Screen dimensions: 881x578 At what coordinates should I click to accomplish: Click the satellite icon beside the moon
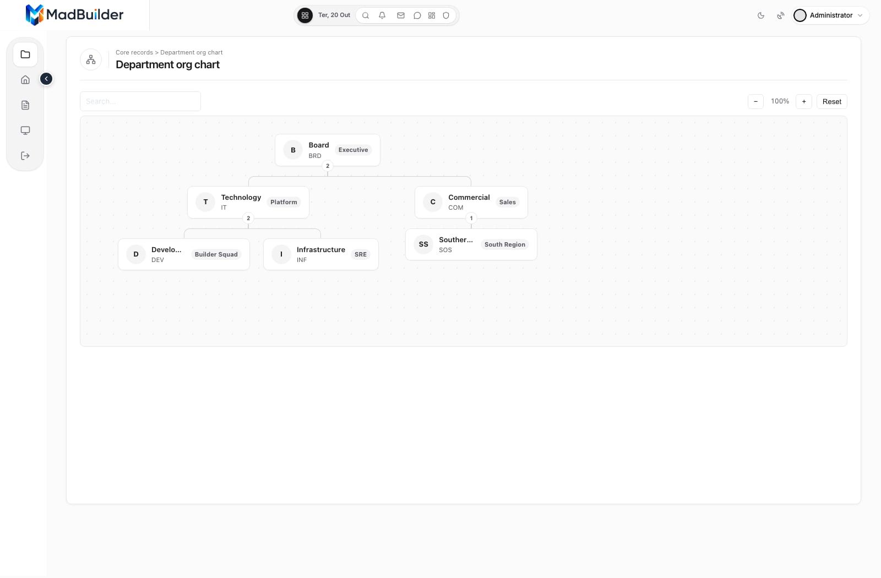tap(781, 15)
